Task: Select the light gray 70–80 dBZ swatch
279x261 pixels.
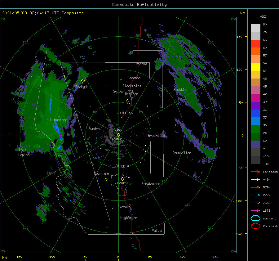Action: 255,28
